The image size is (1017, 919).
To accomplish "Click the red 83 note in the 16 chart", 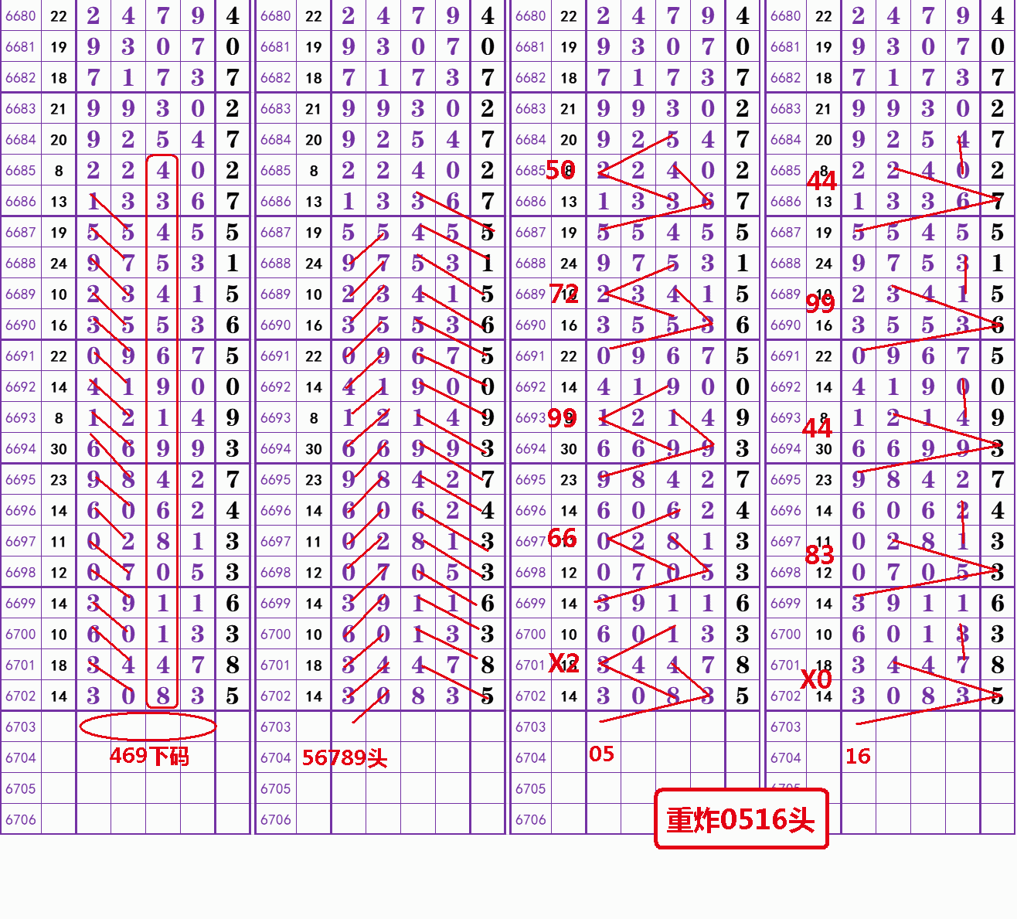I will tap(819, 554).
